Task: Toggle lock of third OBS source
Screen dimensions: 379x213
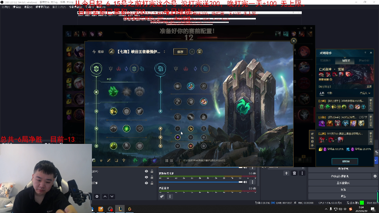Action: (x=152, y=183)
